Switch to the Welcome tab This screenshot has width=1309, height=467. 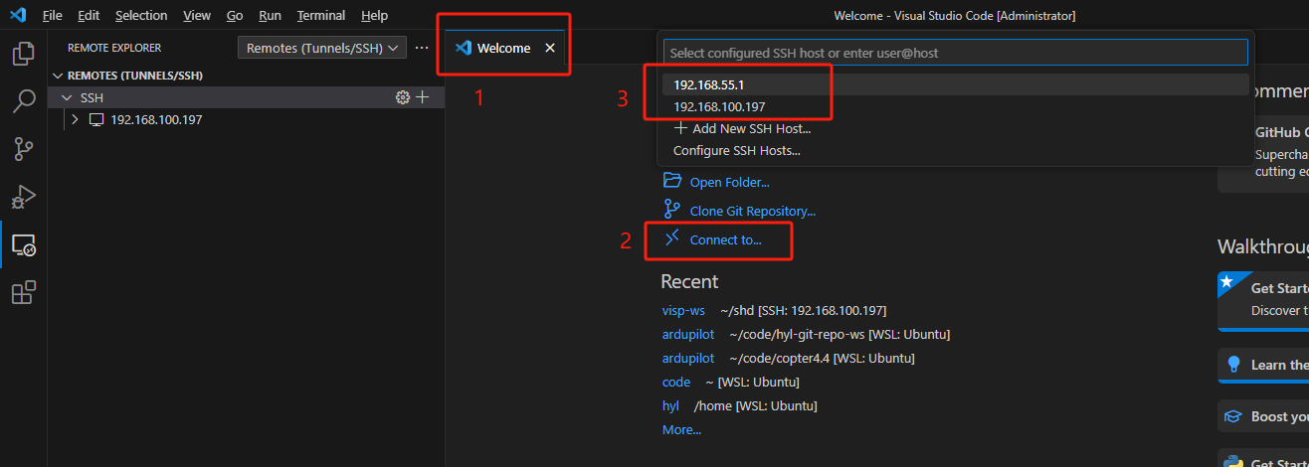click(x=504, y=48)
